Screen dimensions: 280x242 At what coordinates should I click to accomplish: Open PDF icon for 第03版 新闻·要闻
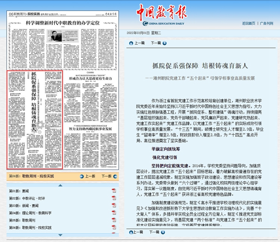114,205
